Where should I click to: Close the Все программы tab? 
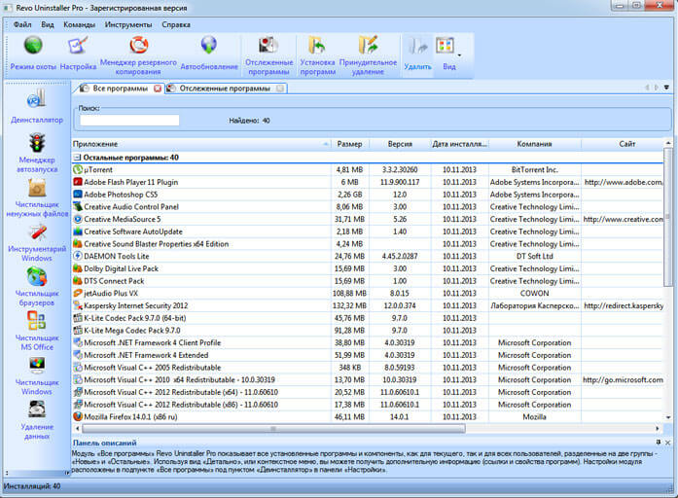(158, 89)
